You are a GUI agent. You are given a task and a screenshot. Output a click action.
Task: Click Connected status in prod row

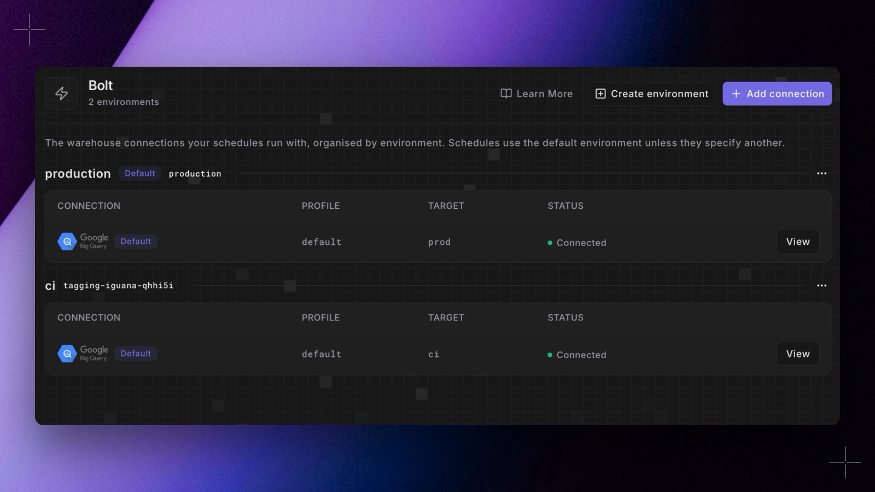[577, 243]
